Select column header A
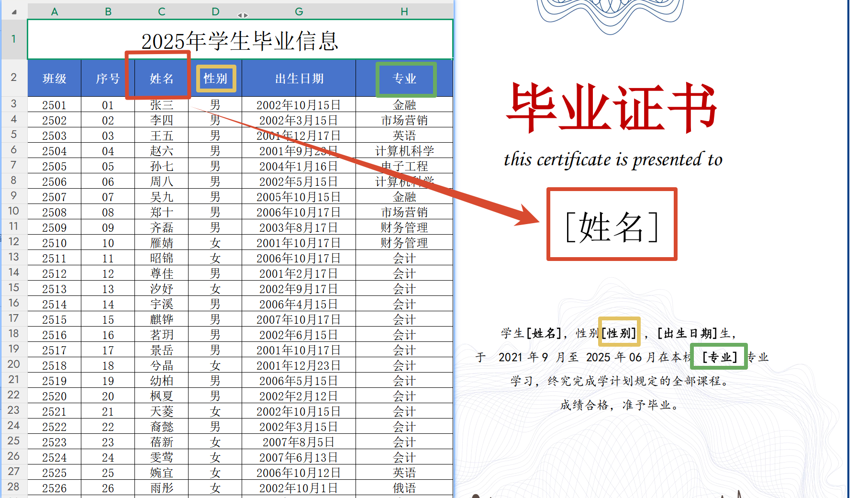The image size is (857, 498). click(55, 11)
